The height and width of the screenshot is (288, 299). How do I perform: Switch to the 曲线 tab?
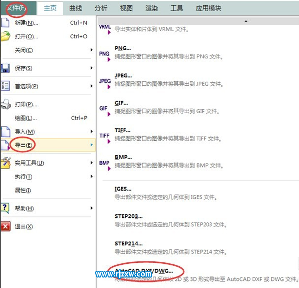point(76,8)
